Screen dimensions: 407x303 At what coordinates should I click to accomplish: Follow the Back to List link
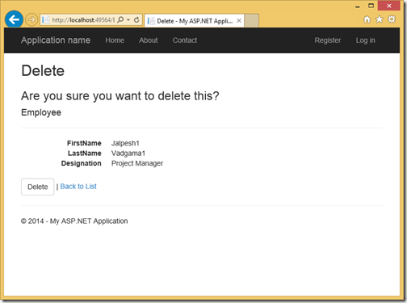pos(78,187)
